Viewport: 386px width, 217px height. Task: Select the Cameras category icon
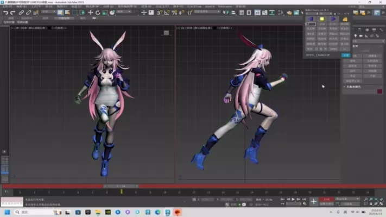[361, 36]
